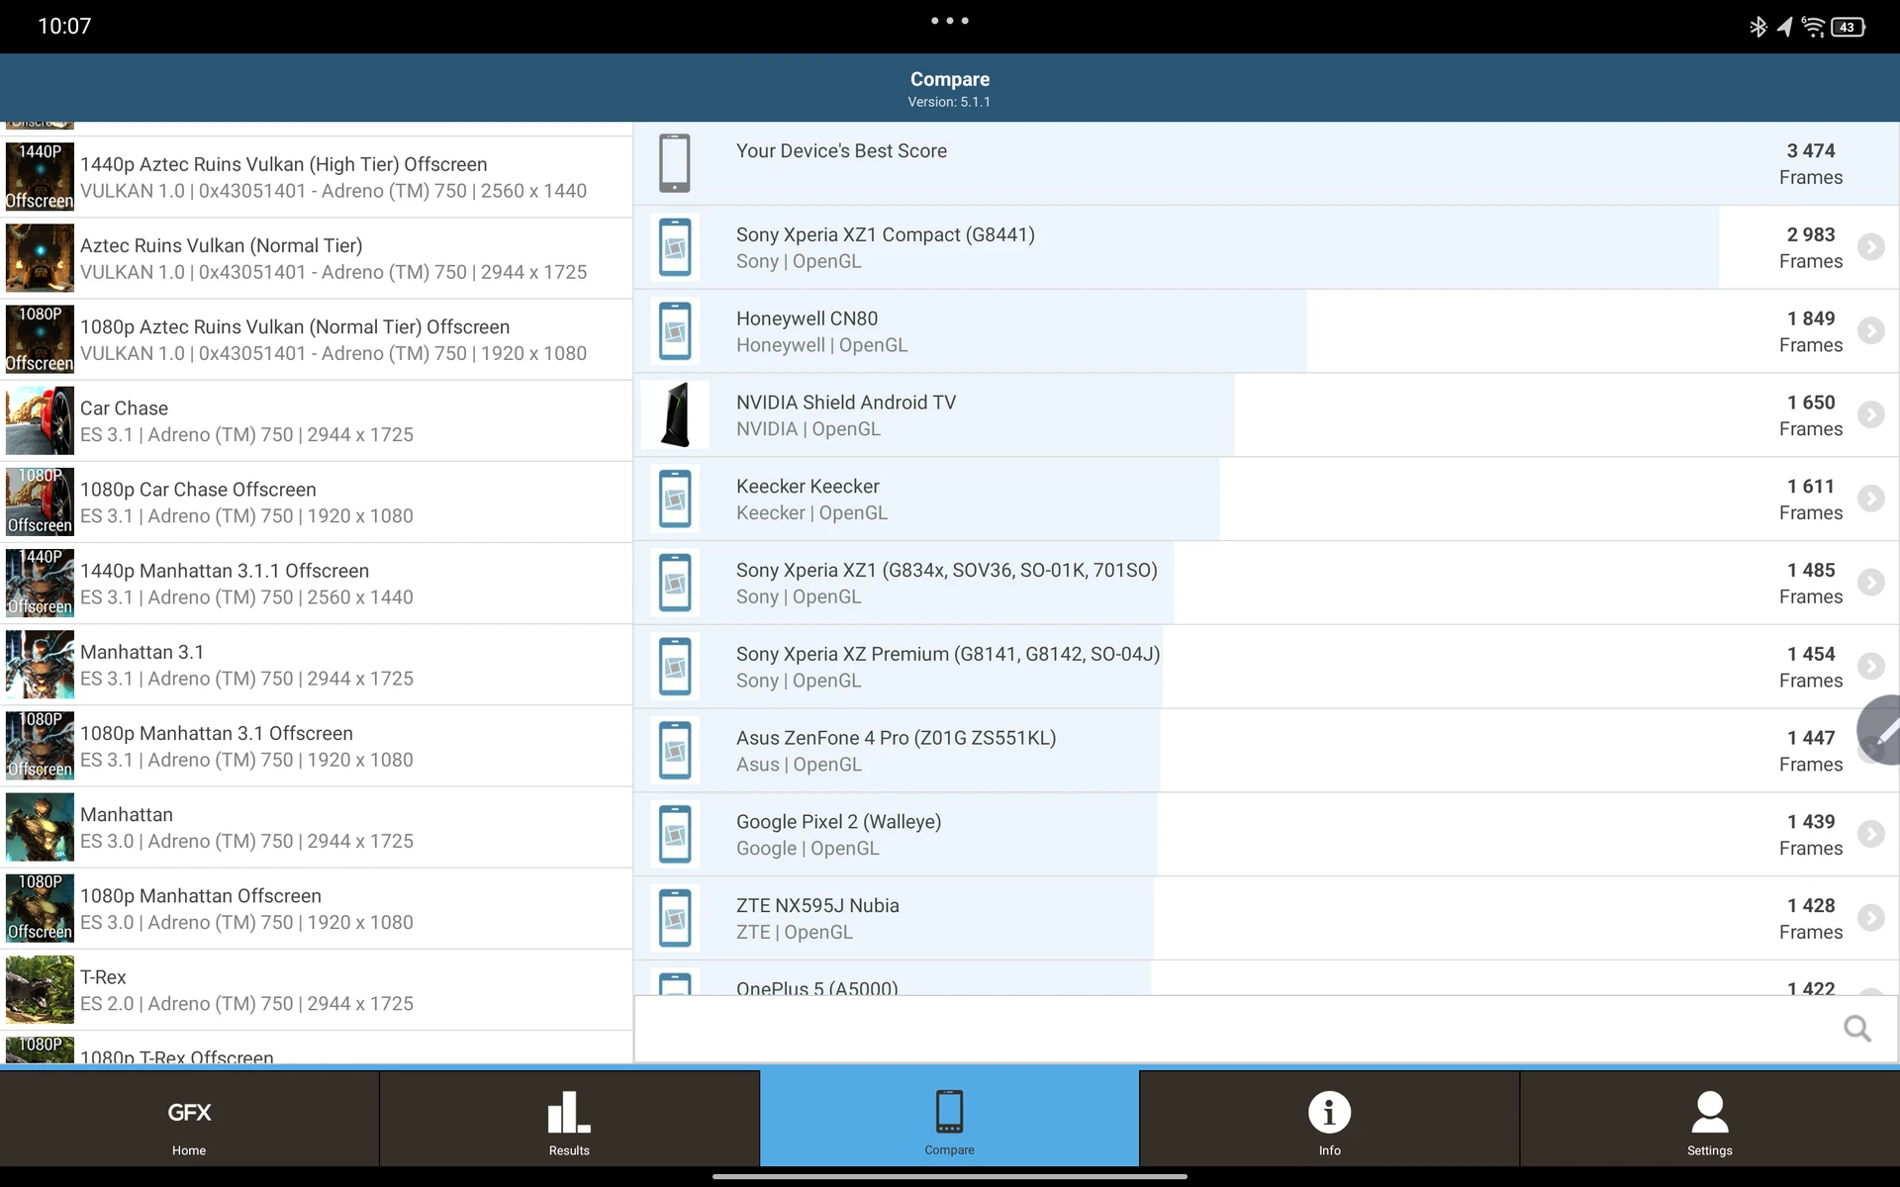Open details arrow for Sony Xperia XZ Premium
This screenshot has height=1187, width=1900.
(x=1870, y=666)
